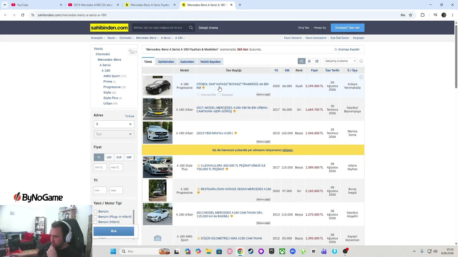Select the EUR currency toggle

[119, 157]
